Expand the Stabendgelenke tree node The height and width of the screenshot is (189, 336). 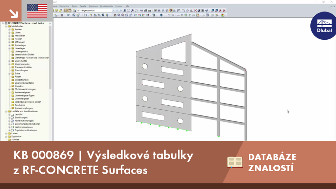coord(10,64)
